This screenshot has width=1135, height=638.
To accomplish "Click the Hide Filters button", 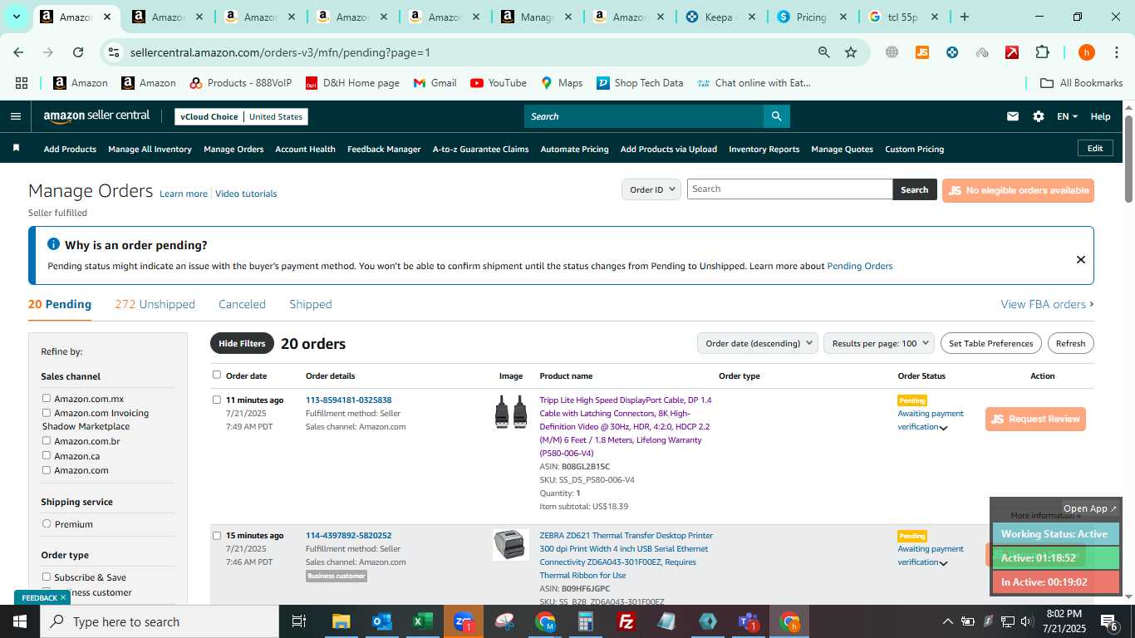I will coord(242,343).
